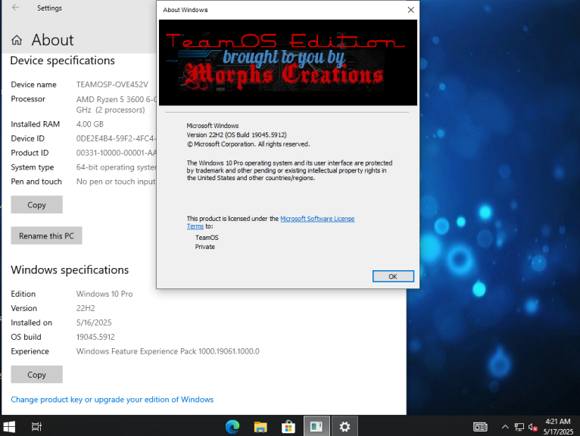
Task: Select the About Windows taskbar item
Action: tap(317, 426)
